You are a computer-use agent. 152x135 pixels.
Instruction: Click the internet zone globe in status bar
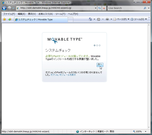[x=78, y=132]
